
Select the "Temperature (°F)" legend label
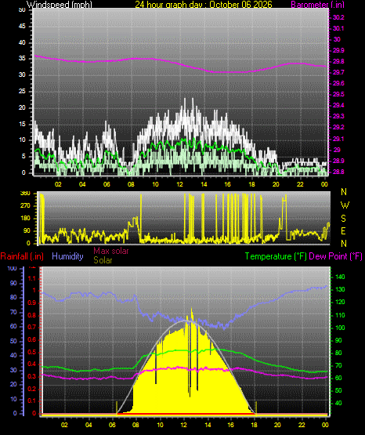point(276,256)
